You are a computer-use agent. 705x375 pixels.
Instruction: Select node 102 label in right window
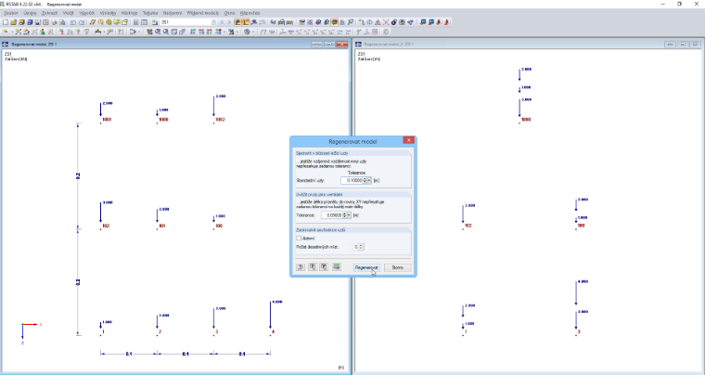468,226
